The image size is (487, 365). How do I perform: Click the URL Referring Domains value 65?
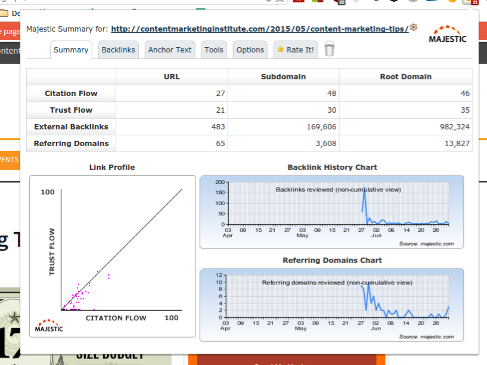221,144
